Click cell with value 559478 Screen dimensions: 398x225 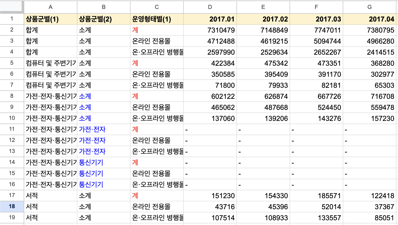point(370,107)
